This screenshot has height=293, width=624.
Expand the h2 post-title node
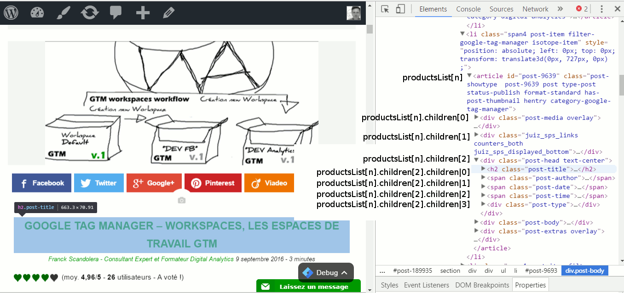click(x=483, y=169)
